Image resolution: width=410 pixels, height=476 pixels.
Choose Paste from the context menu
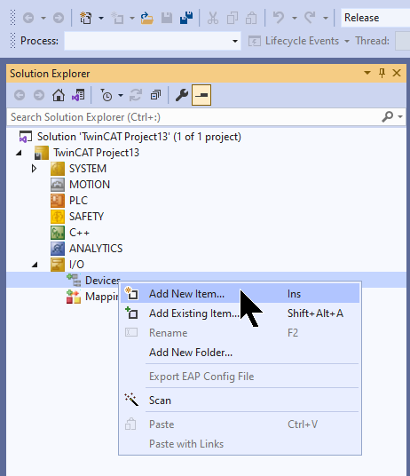point(240,424)
